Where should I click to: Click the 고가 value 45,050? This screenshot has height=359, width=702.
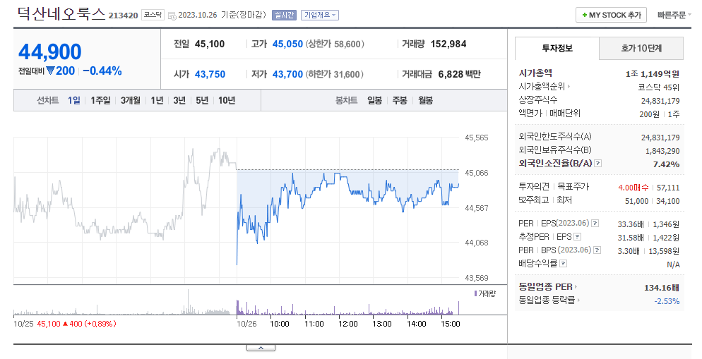point(287,44)
